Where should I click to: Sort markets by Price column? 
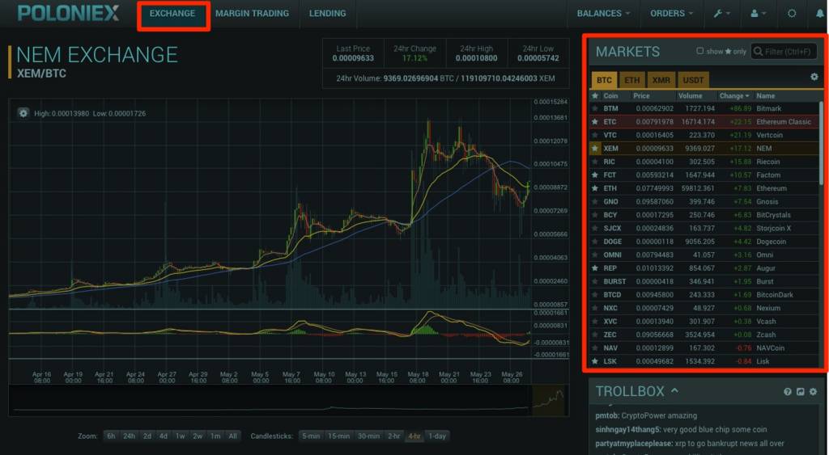[x=641, y=95]
